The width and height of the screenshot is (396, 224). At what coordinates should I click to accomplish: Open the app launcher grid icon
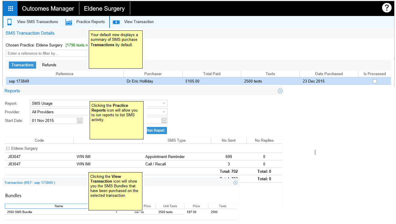click(x=10, y=9)
